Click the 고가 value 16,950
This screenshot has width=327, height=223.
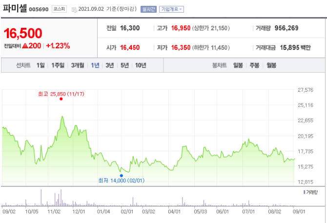coord(181,28)
